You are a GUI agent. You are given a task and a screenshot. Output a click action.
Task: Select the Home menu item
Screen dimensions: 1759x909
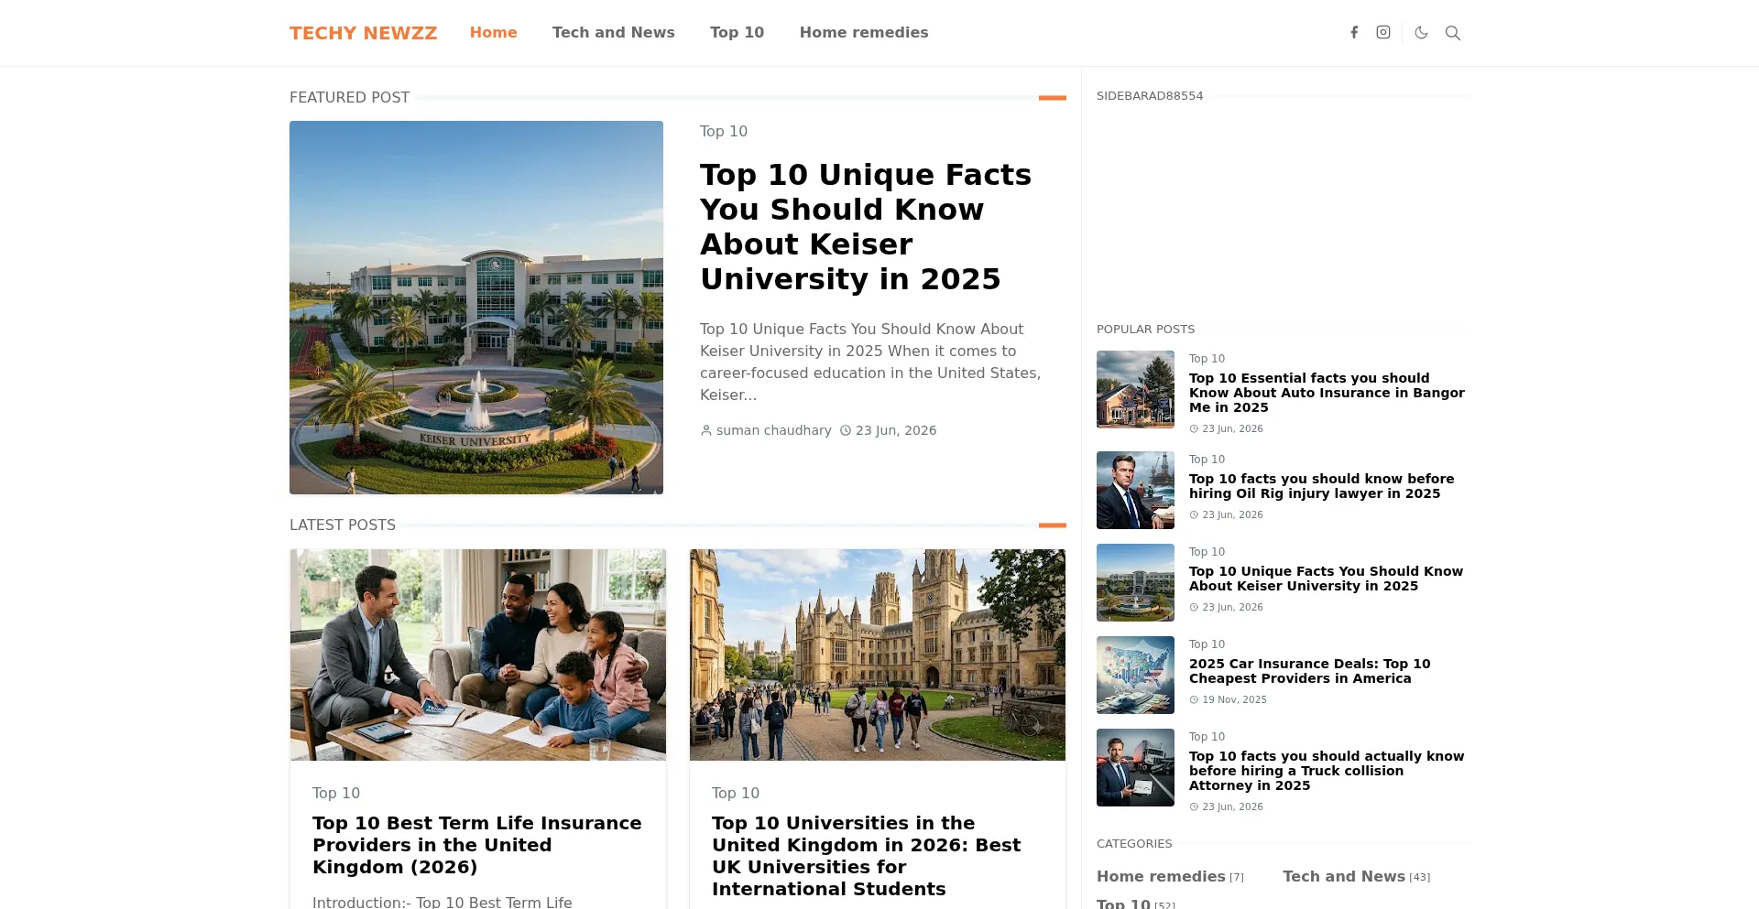pyautogui.click(x=494, y=33)
